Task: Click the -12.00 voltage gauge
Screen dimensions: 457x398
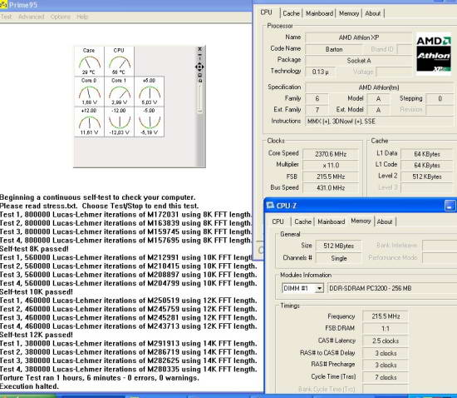Action: 119,122
